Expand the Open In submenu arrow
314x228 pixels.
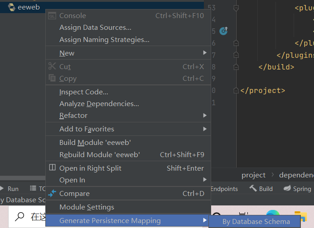click(205, 180)
